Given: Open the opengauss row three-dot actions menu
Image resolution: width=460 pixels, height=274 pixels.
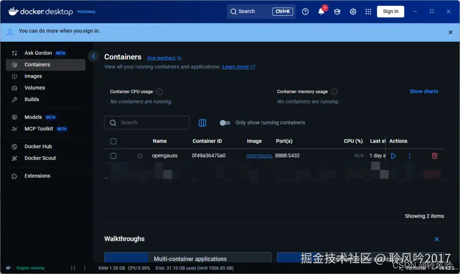Looking at the screenshot, I should [x=410, y=156].
